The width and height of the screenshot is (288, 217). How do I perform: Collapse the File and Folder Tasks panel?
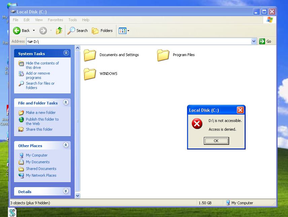point(66,102)
